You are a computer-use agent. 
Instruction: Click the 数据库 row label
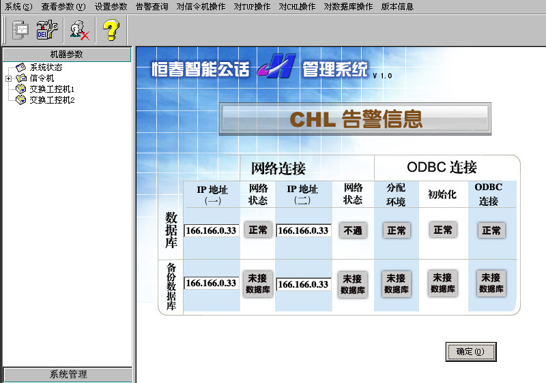click(x=171, y=230)
